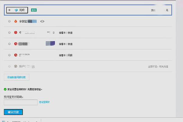Screen dimensions: 183x122
Task: Click the gray 账户余额 yuan icon
Action: tap(16, 66)
